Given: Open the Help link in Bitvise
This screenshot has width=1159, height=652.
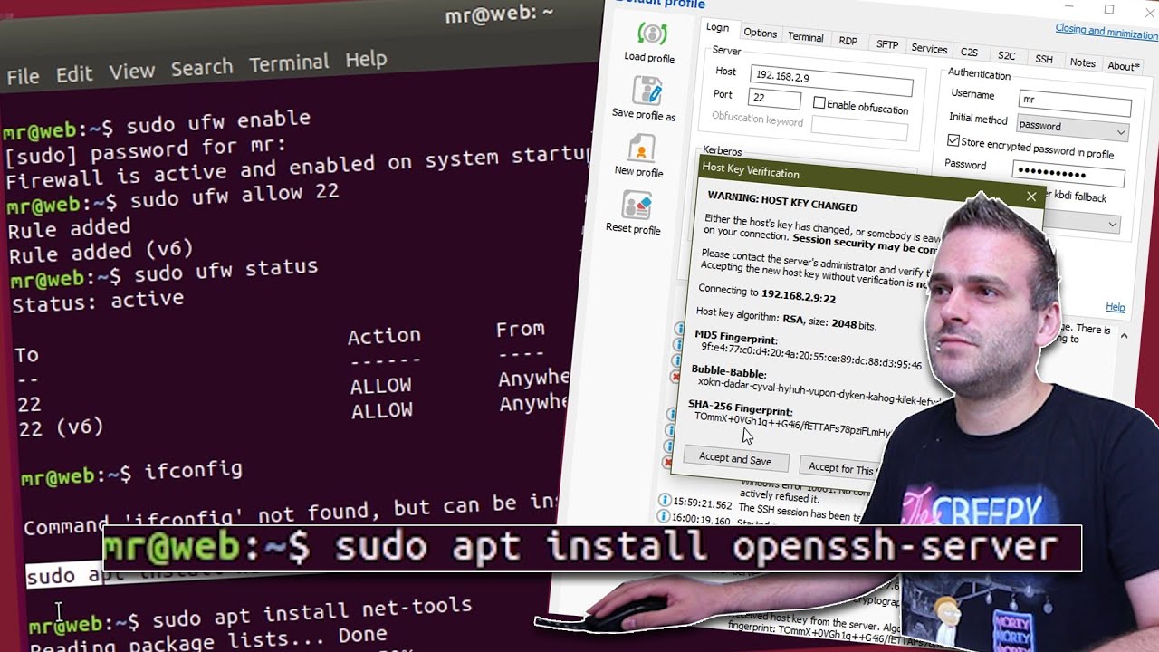Looking at the screenshot, I should click(1115, 308).
